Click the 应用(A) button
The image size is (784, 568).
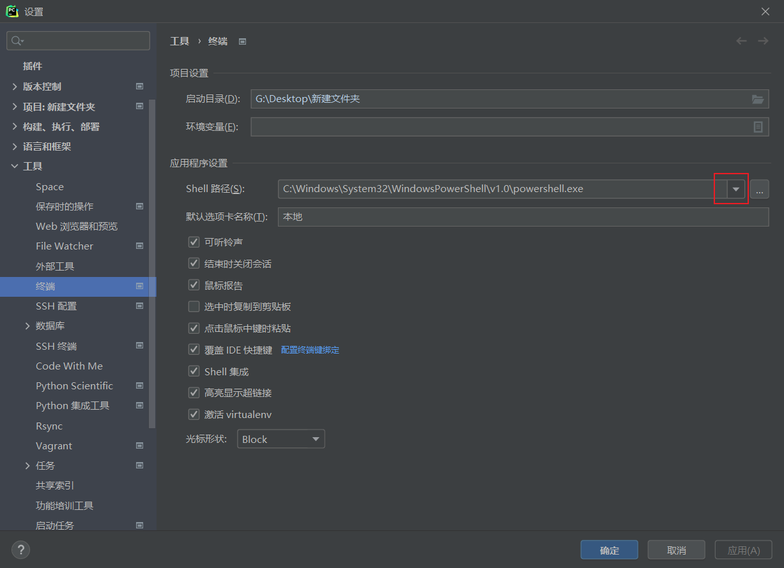(743, 549)
